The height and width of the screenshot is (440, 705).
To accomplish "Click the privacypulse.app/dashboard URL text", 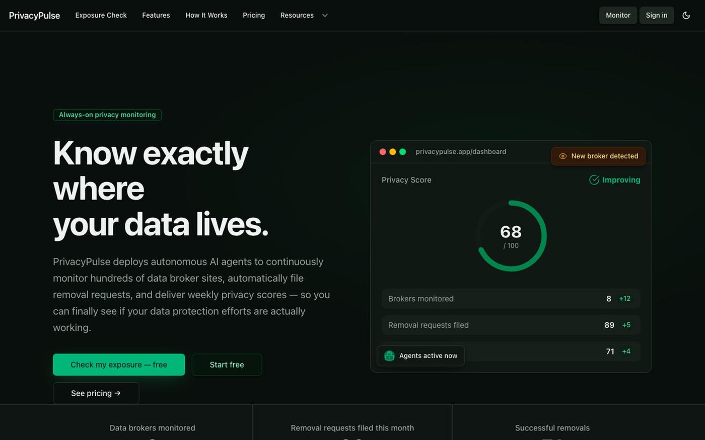I will [x=461, y=152].
